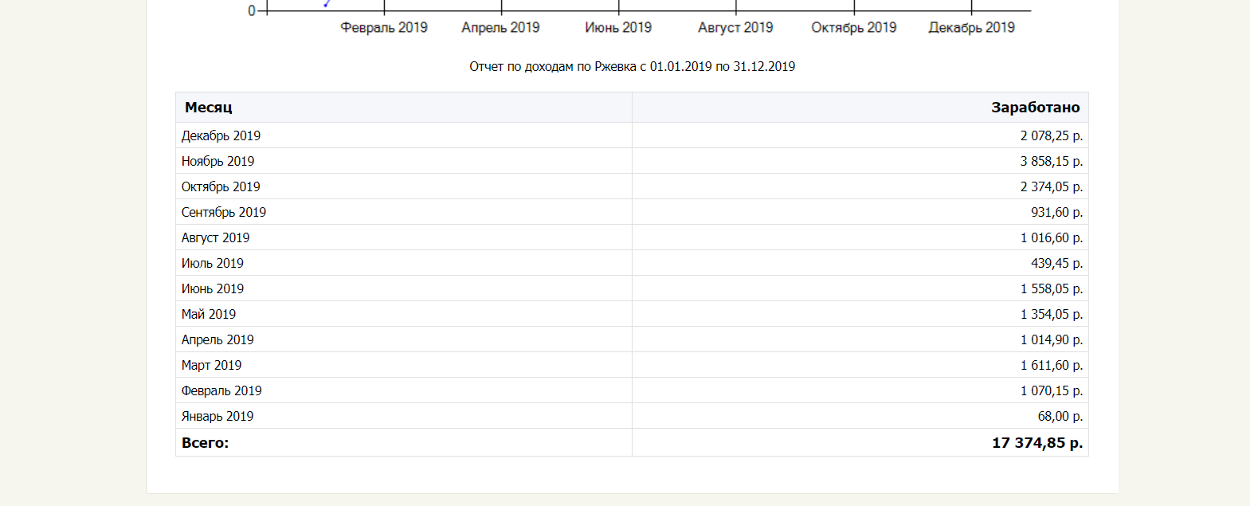This screenshot has height=506, width=1250.
Task: Click the 1 354,05 р. amount for May
Action: (1051, 315)
